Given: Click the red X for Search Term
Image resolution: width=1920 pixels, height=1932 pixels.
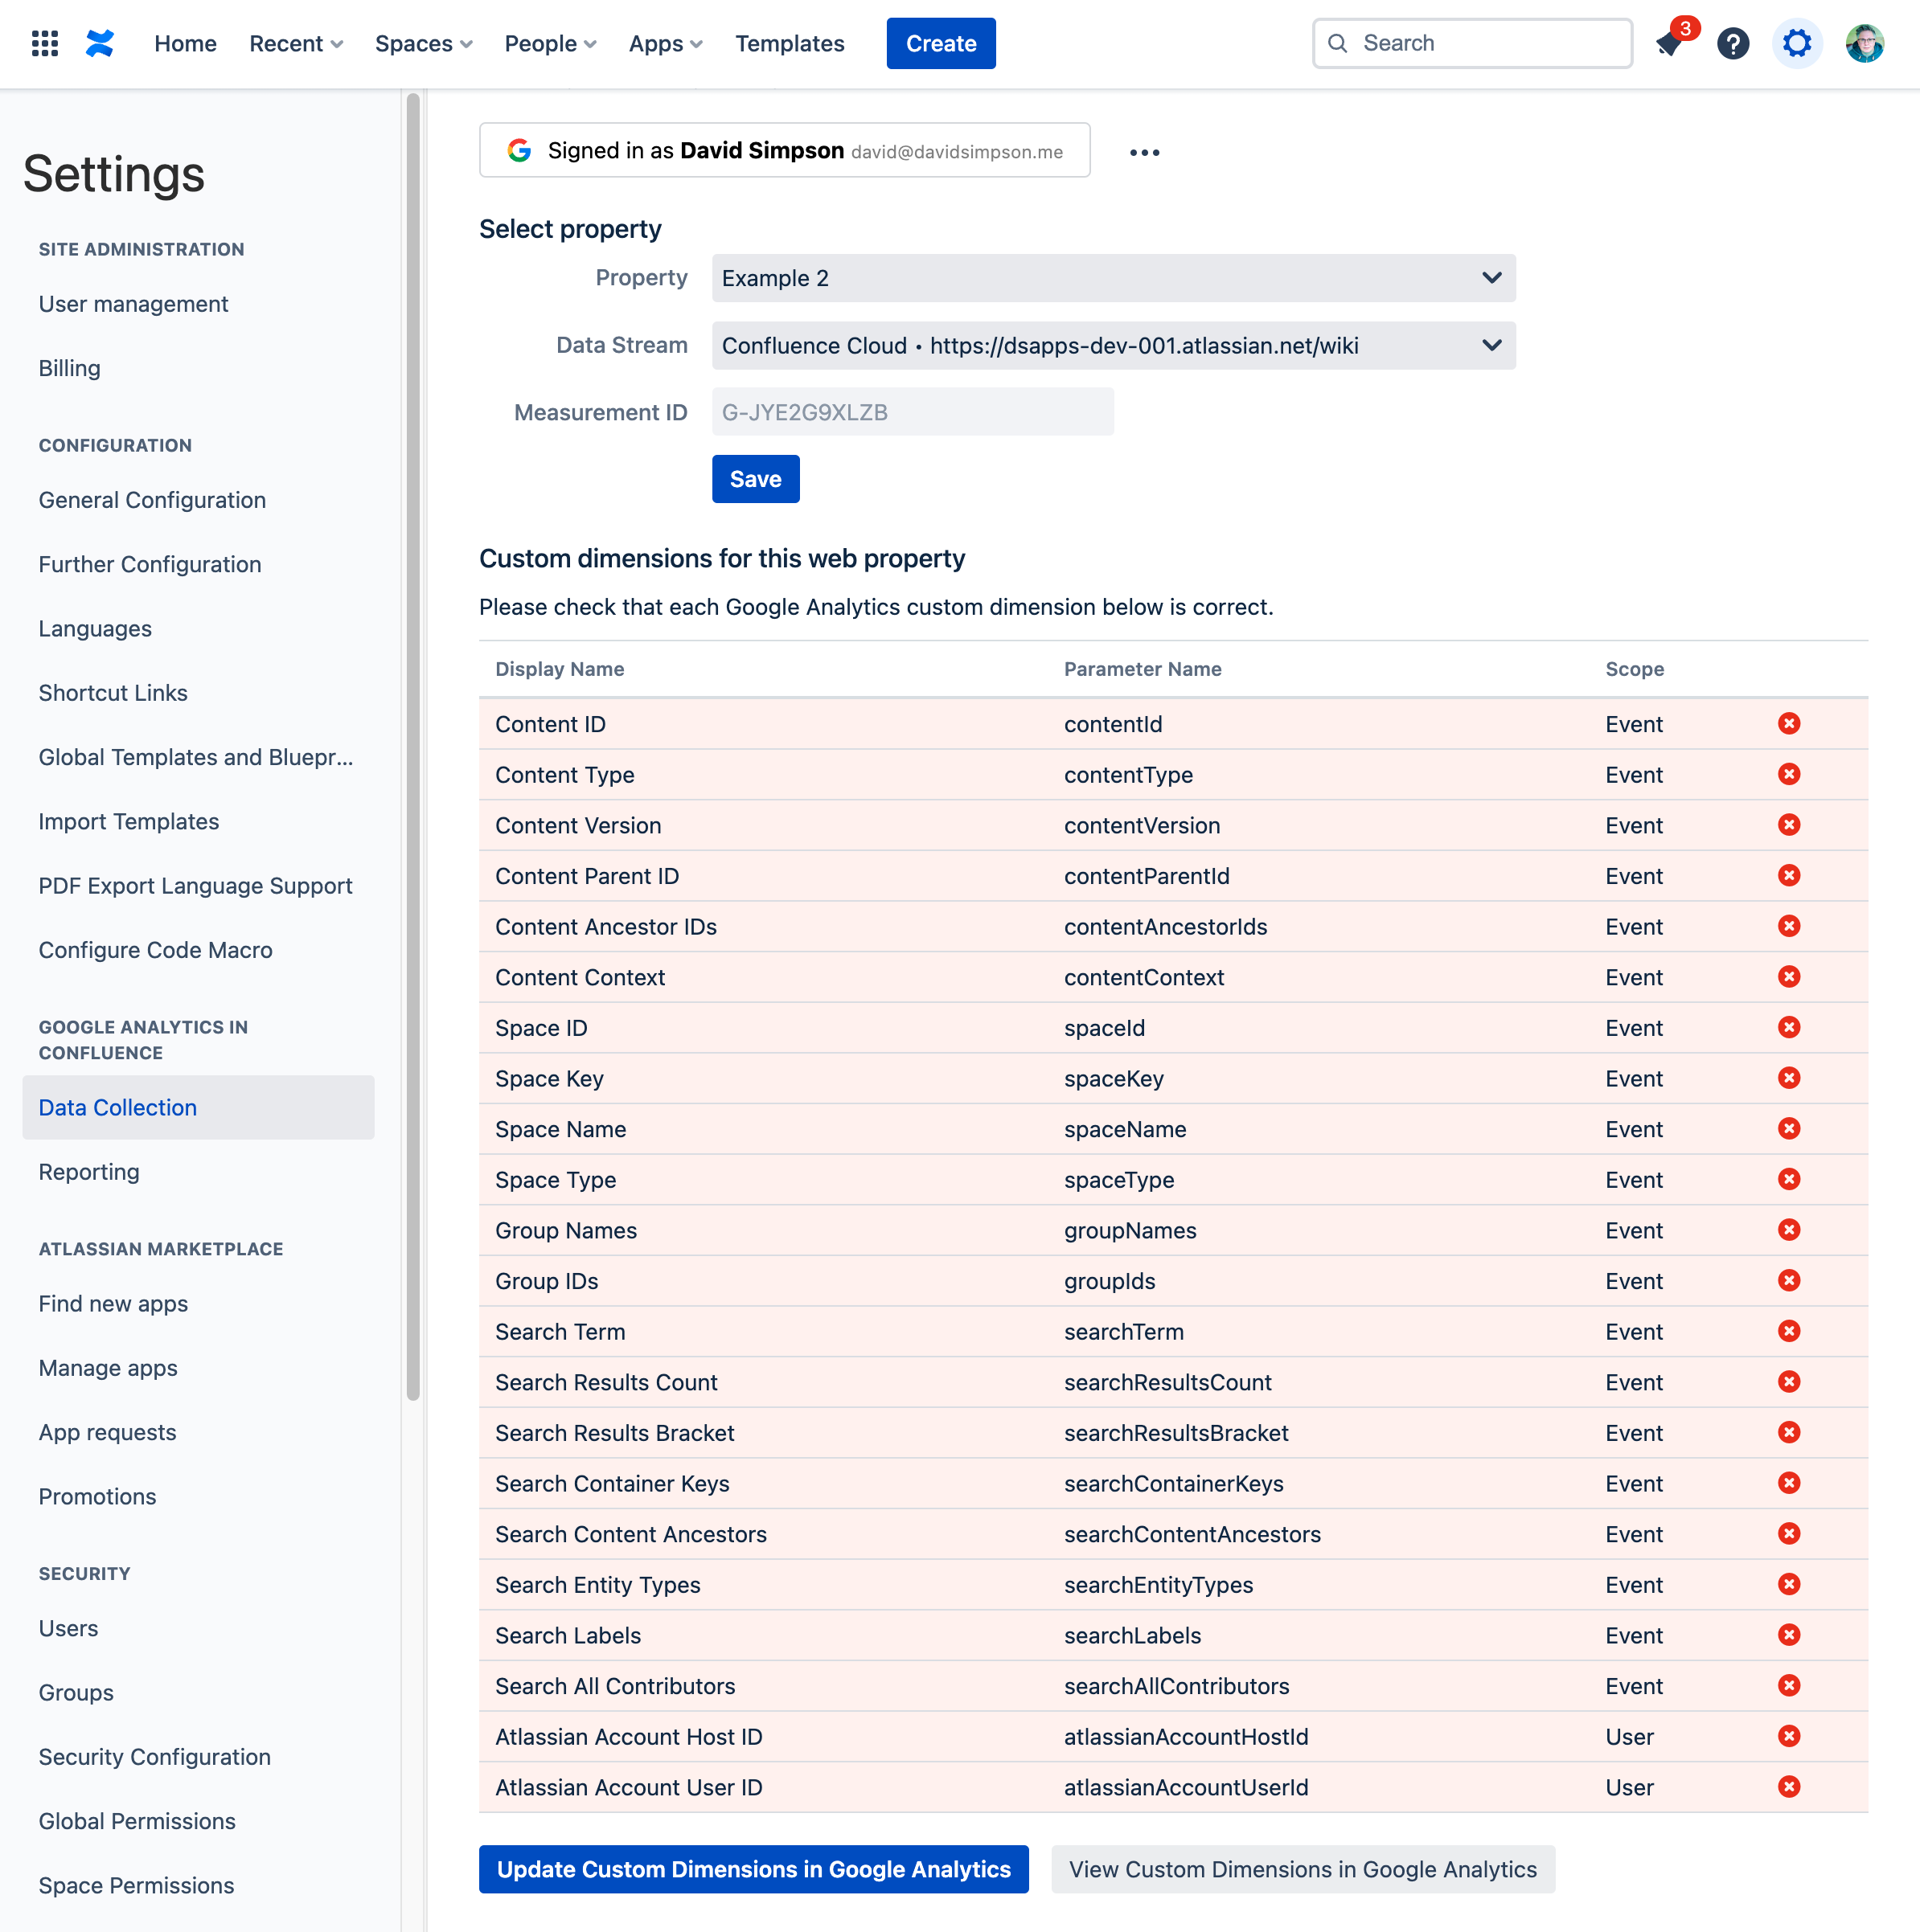Looking at the screenshot, I should tap(1789, 1331).
